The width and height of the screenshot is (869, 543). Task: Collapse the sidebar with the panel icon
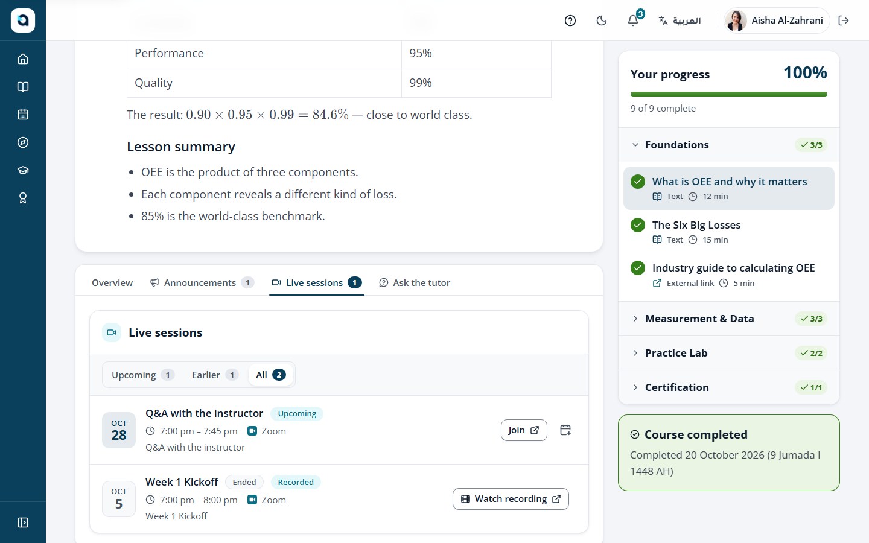click(23, 522)
